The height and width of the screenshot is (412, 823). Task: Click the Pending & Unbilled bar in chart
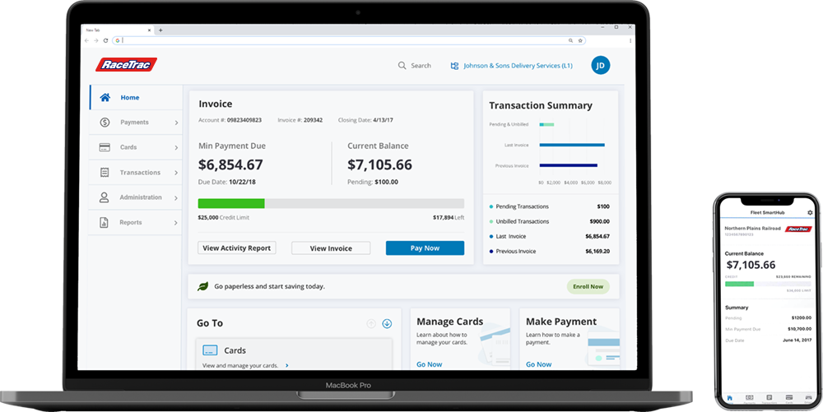click(546, 124)
